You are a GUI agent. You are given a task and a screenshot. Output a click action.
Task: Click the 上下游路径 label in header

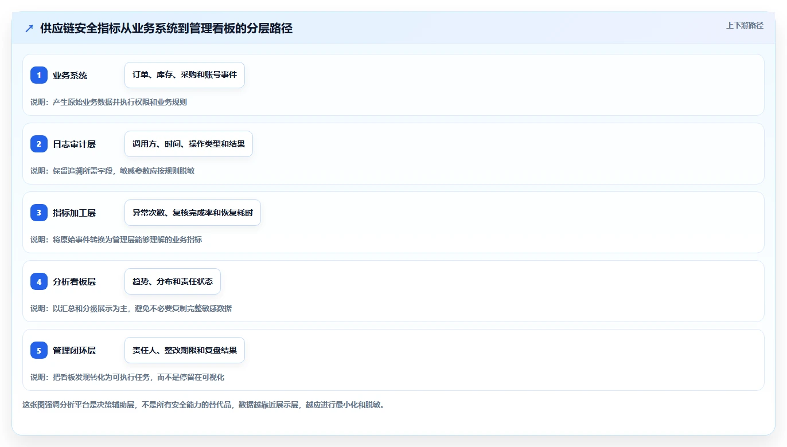745,25
